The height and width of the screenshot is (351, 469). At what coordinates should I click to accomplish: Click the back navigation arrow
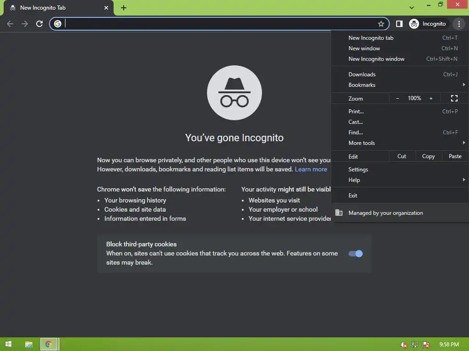point(10,24)
